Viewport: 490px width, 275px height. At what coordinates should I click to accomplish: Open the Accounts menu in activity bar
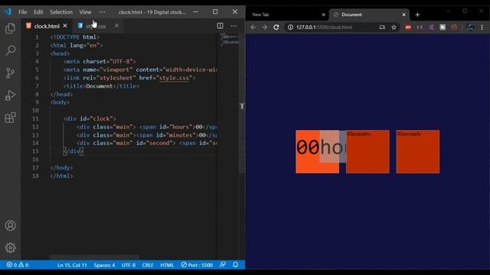coord(10,225)
